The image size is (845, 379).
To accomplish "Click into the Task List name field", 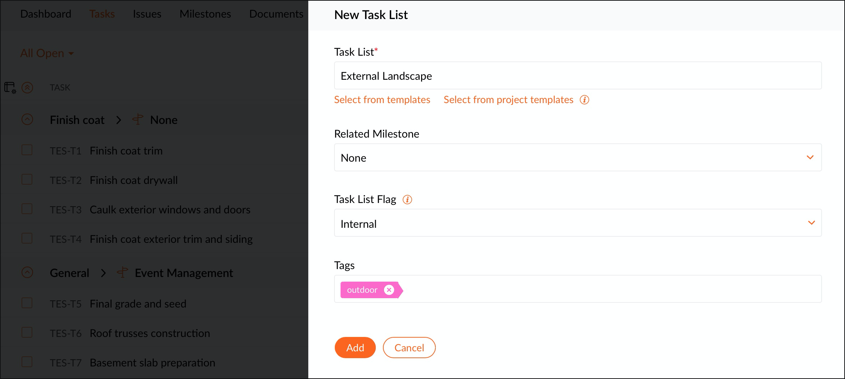I will (x=577, y=76).
